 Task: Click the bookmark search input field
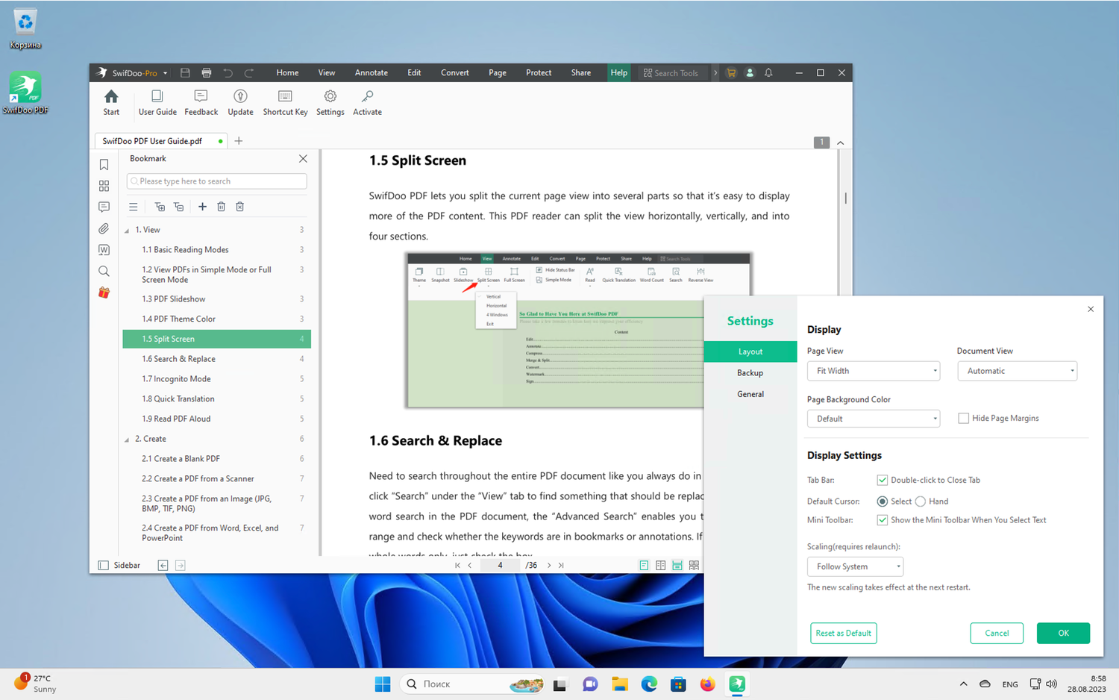[x=217, y=181]
